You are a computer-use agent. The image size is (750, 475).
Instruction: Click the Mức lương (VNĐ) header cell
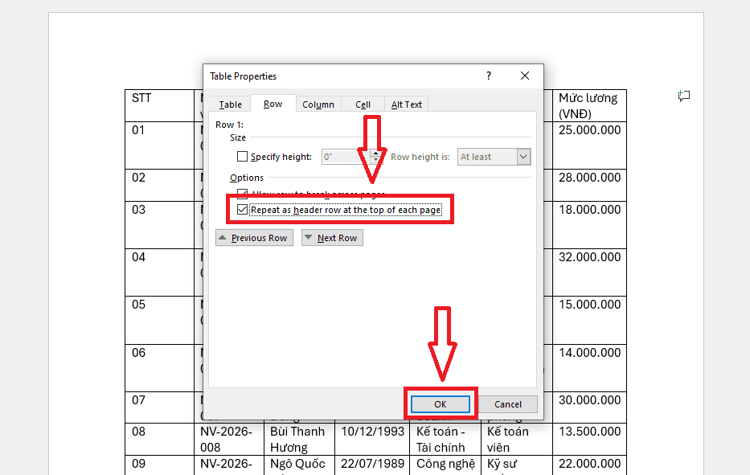589,105
